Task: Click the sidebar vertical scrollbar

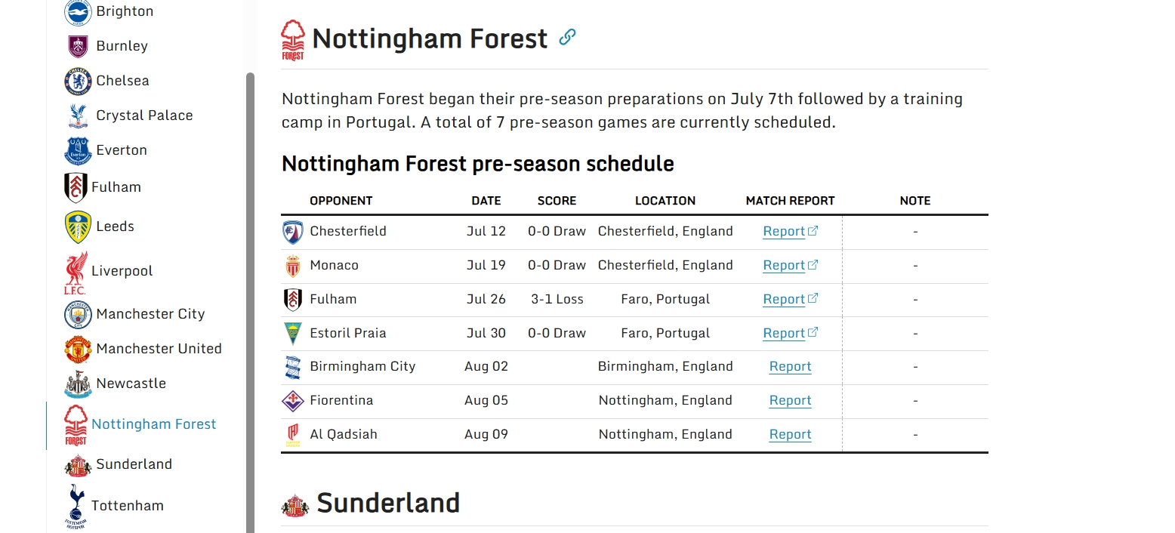Action: coord(251,302)
